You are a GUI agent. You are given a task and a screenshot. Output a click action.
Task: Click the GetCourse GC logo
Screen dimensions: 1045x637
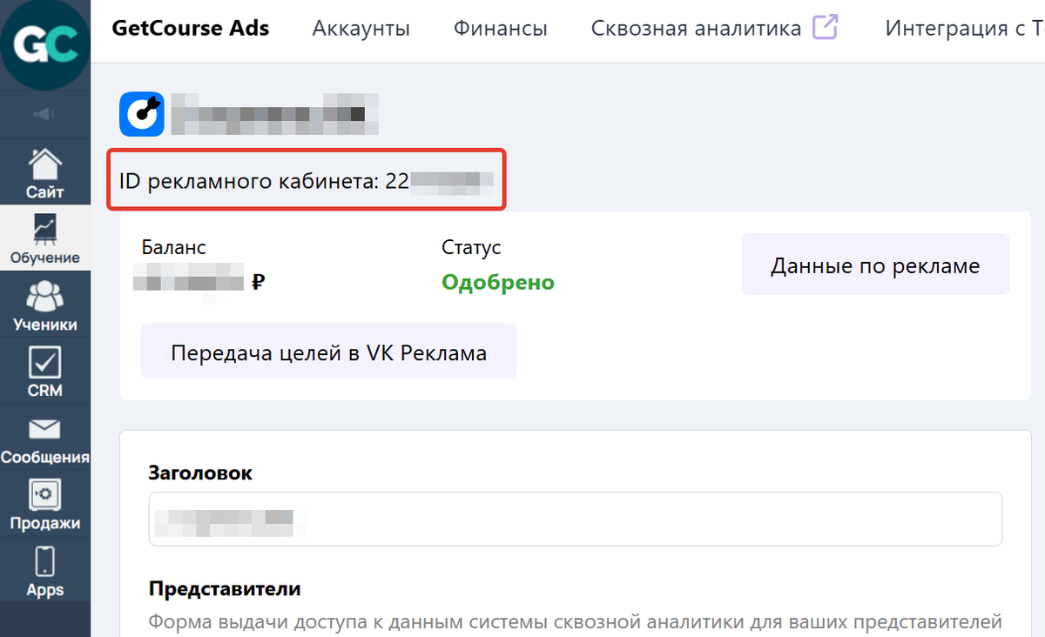[44, 44]
